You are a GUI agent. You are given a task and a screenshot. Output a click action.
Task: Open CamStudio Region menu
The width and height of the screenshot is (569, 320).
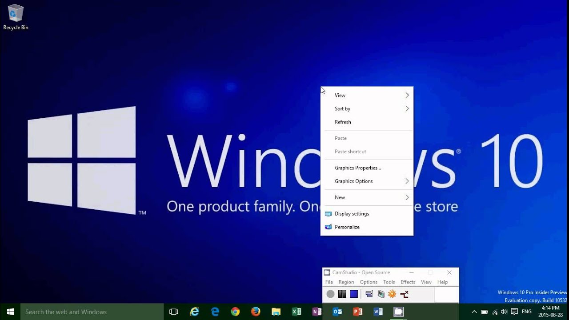(346, 282)
